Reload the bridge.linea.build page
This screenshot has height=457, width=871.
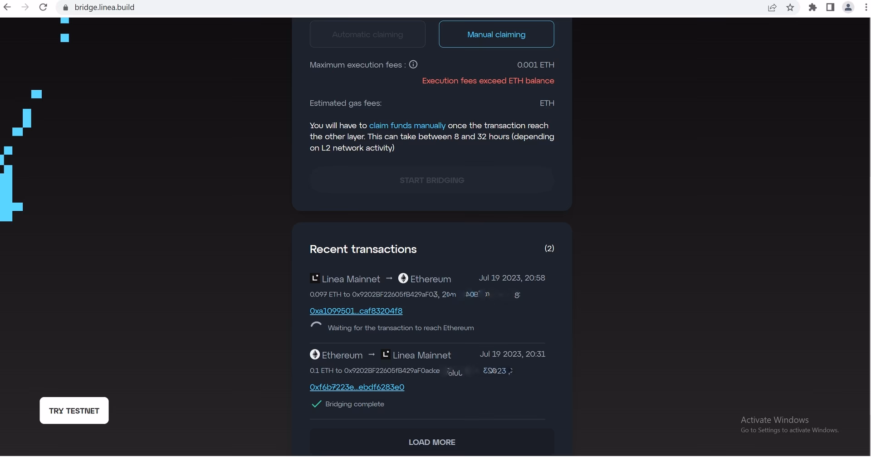[x=43, y=7]
